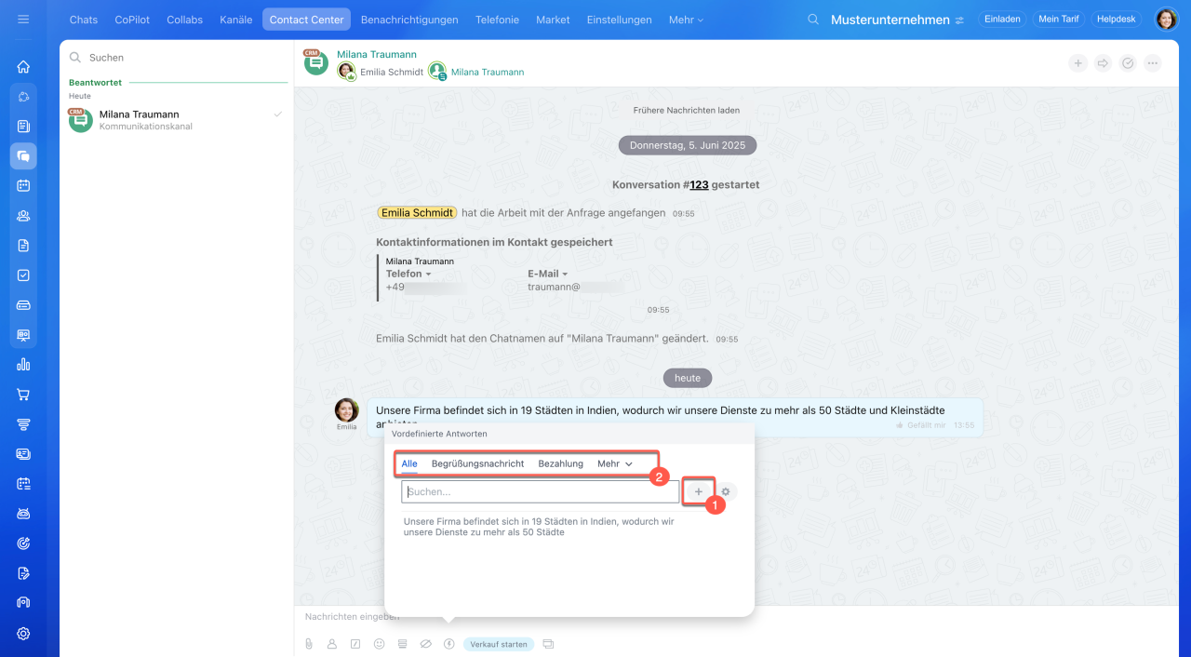This screenshot has width=1191, height=657.
Task: Open the hamburger main menu
Action: 23,19
